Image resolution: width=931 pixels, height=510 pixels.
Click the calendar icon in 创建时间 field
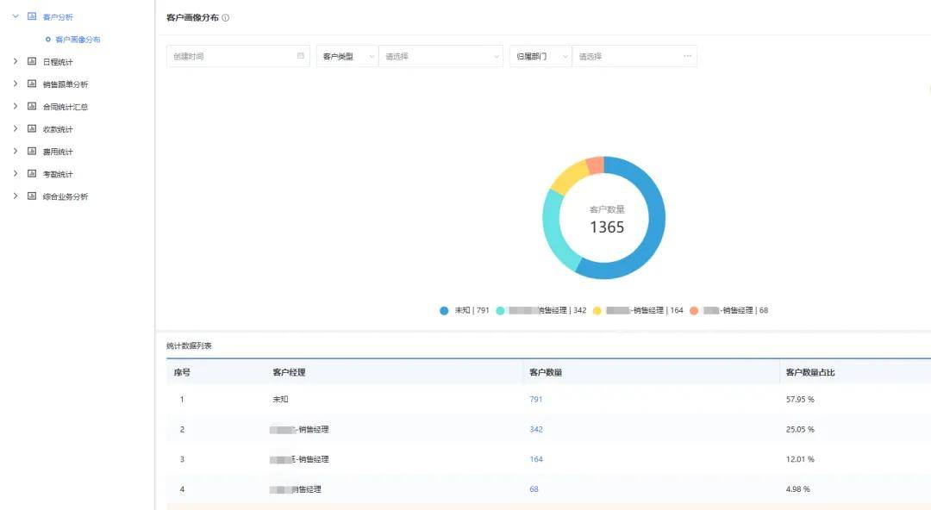[x=301, y=56]
